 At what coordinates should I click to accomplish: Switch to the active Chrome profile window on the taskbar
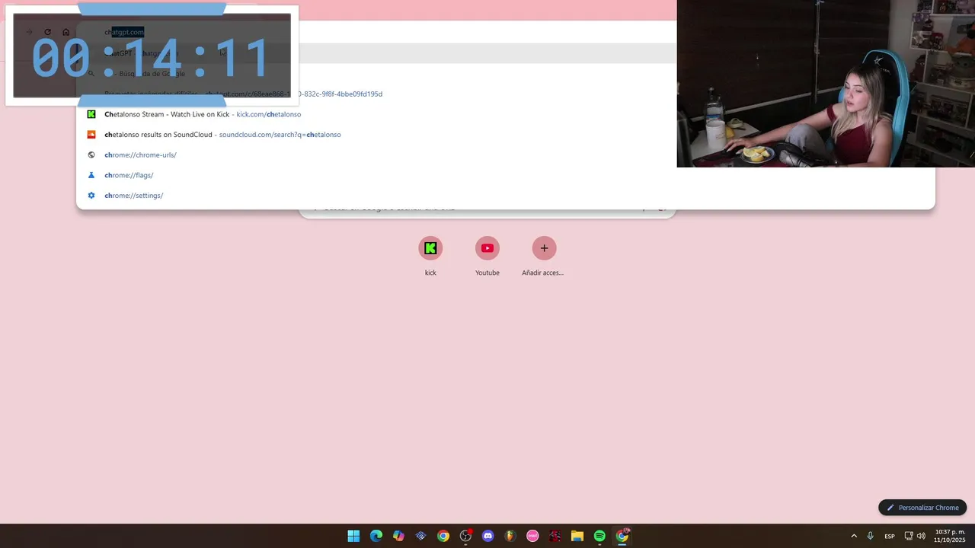(622, 536)
